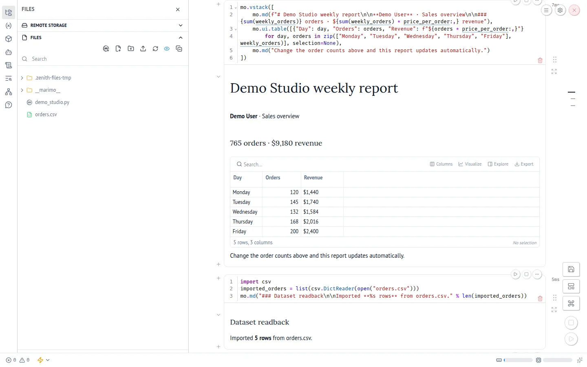Open the command palette button
Viewport: 587px width, 367px height.
[x=571, y=303]
